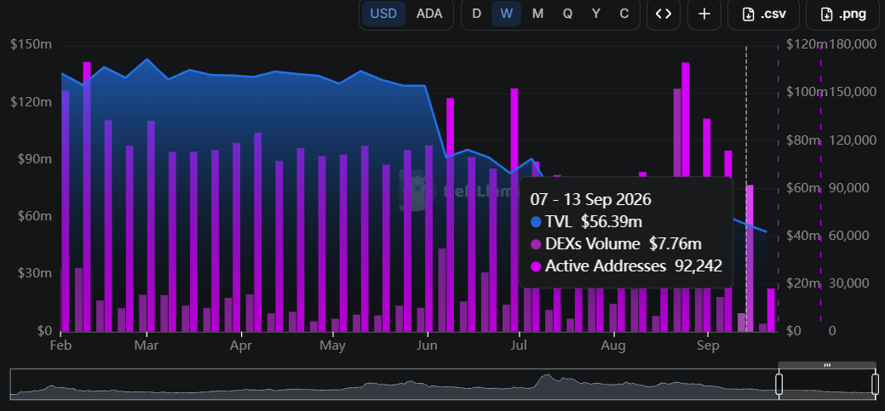Select monthly M interval
Image resolution: width=885 pixels, height=411 pixels.
(537, 14)
